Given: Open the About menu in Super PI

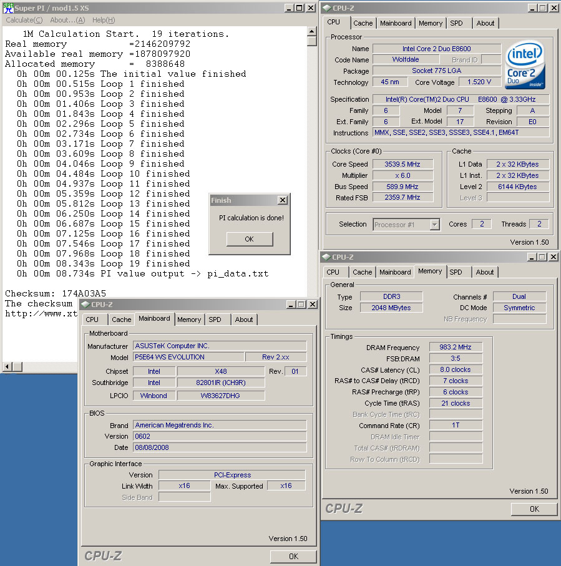Looking at the screenshot, I should (67, 20).
